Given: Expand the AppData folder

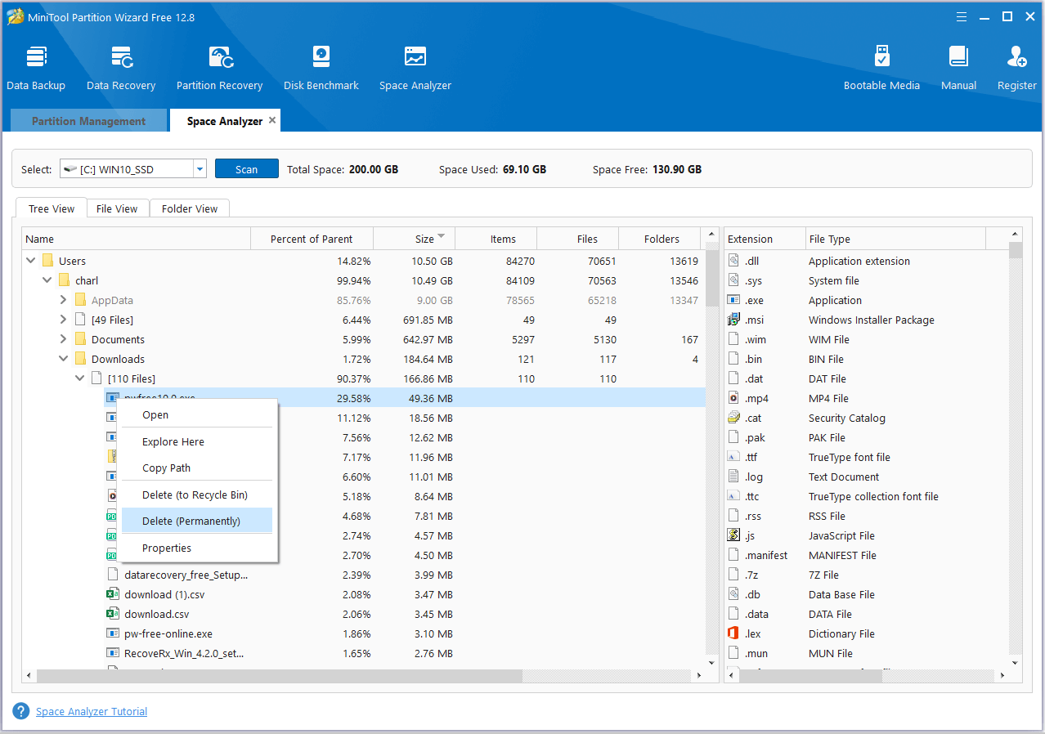Looking at the screenshot, I should pyautogui.click(x=64, y=300).
